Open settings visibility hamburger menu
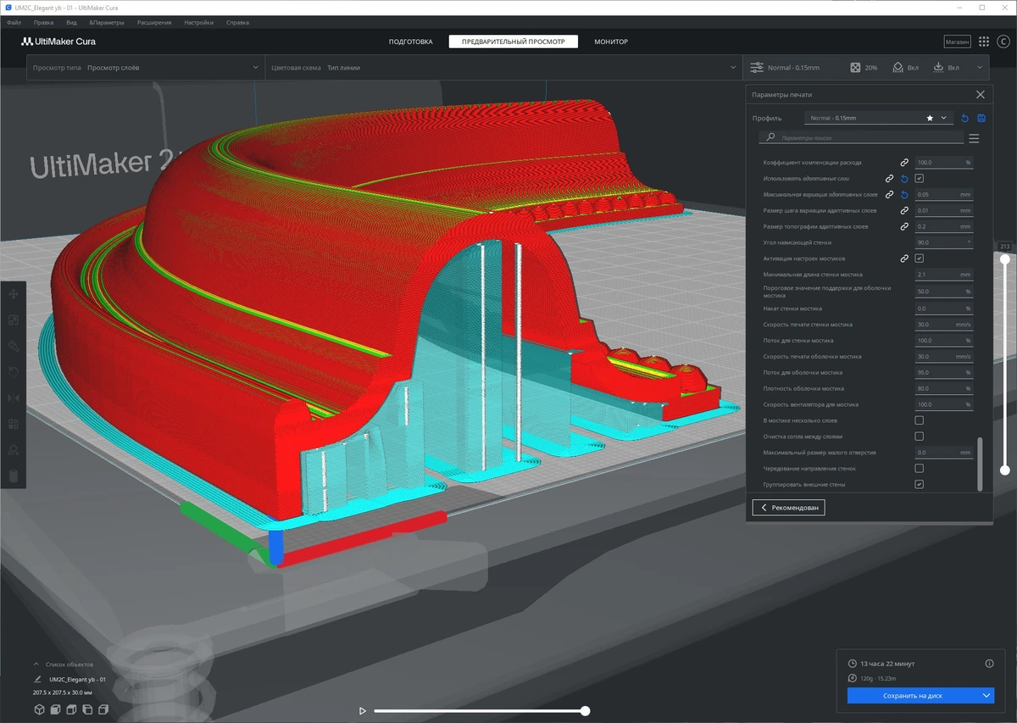The height and width of the screenshot is (723, 1017). [974, 138]
